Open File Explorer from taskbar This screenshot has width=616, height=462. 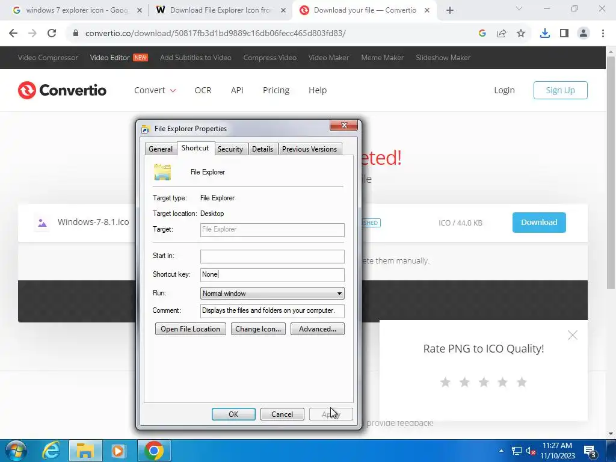85,451
